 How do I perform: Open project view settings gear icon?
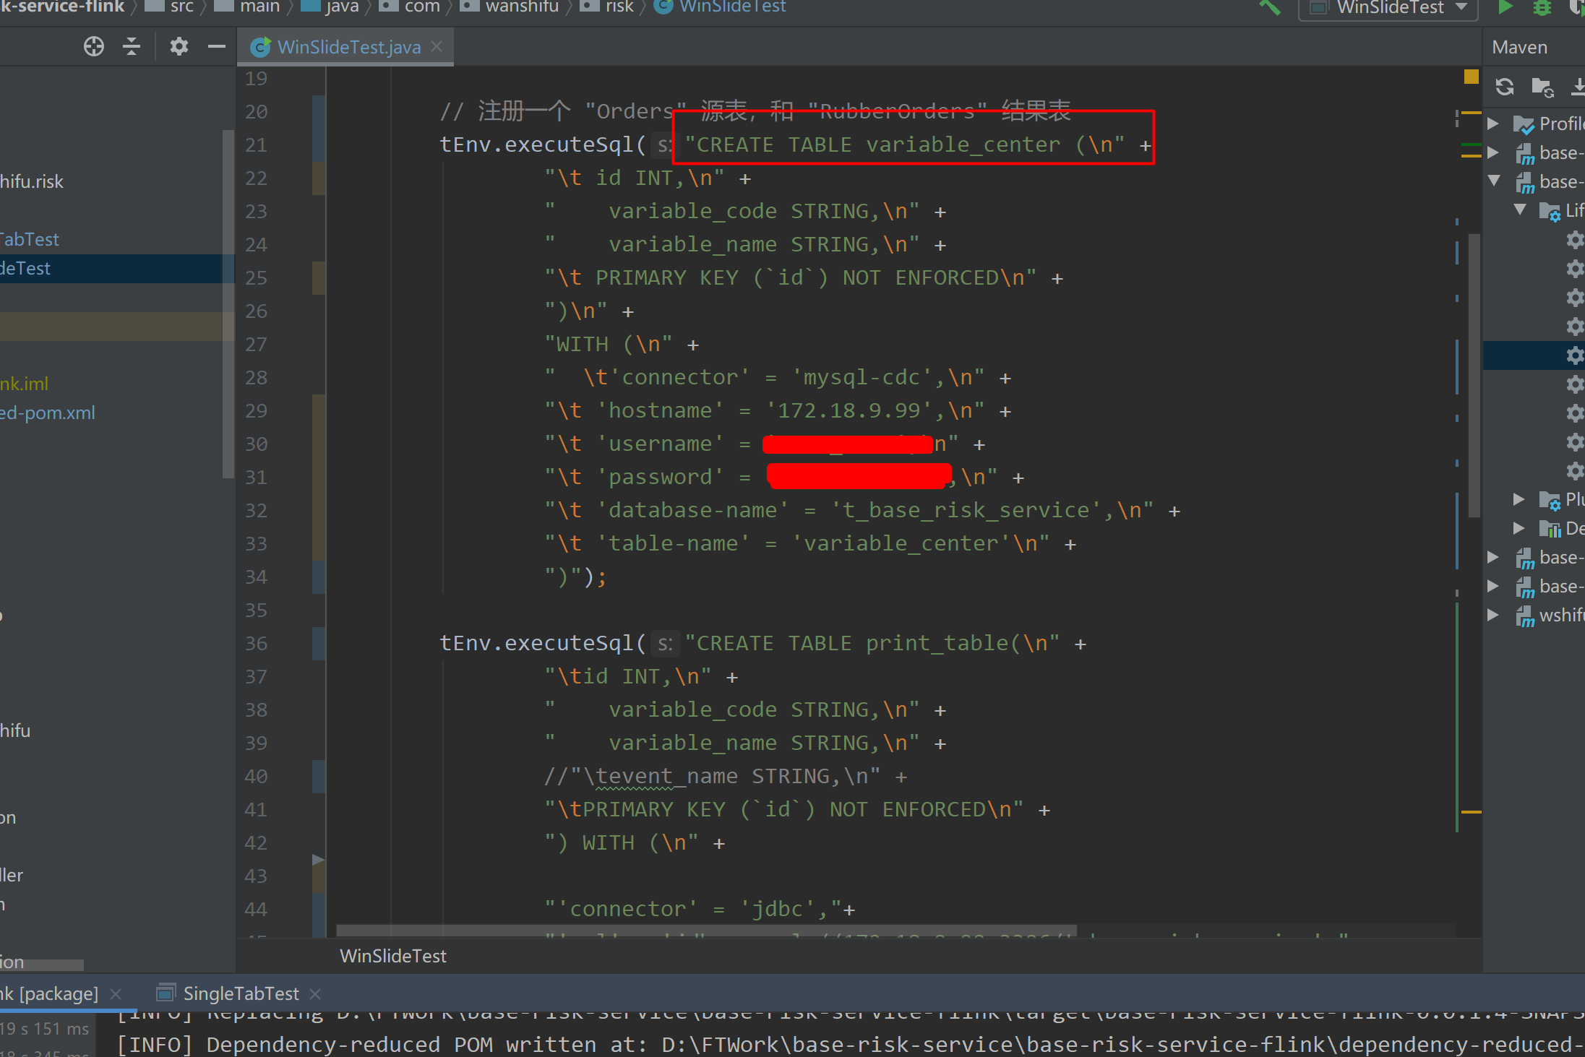(x=179, y=47)
